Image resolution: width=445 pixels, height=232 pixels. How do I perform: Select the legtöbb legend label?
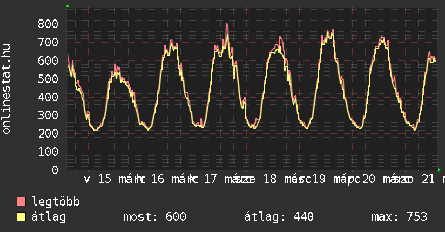coord(56,202)
